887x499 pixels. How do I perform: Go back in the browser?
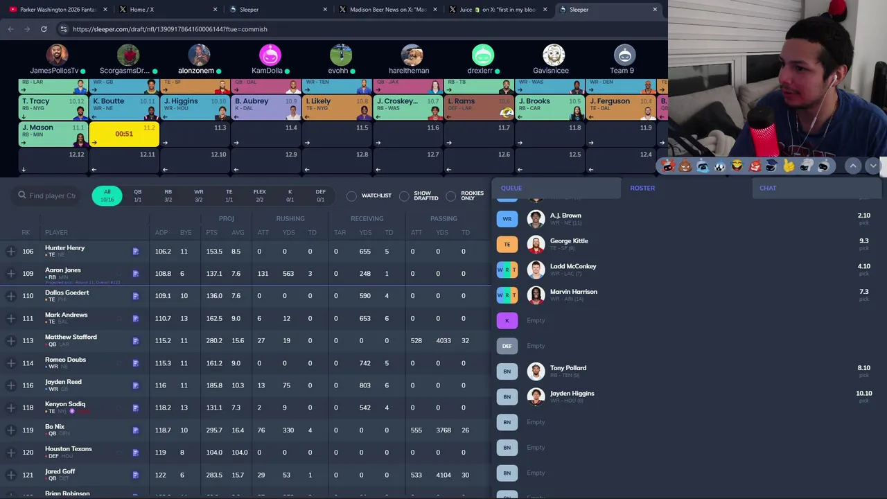[x=10, y=29]
